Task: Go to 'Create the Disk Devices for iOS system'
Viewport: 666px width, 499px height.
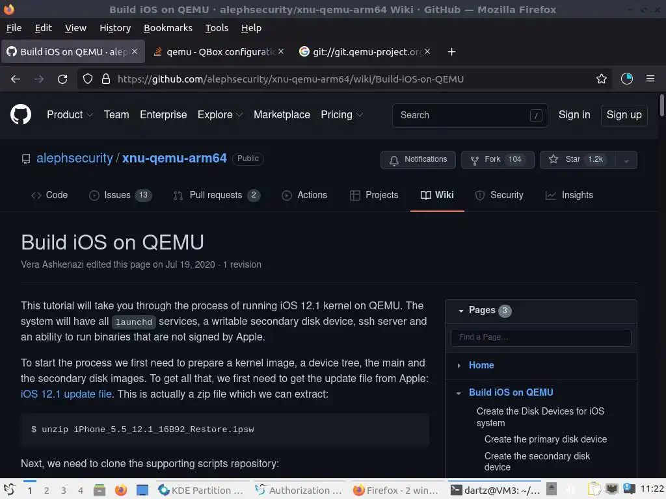Action: 540,417
